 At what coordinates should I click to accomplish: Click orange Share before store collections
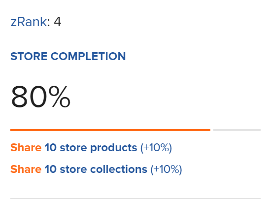[x=26, y=169]
